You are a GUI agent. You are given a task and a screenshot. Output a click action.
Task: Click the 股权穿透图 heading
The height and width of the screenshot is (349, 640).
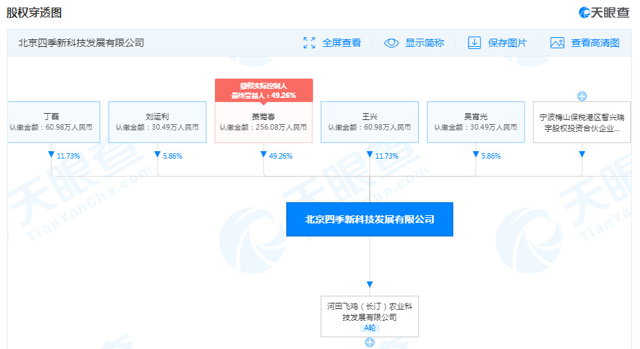click(35, 12)
